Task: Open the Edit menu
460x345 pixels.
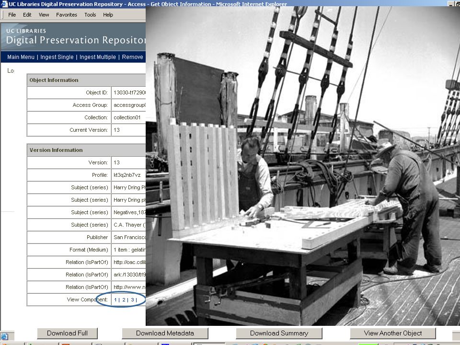Action: (x=27, y=15)
